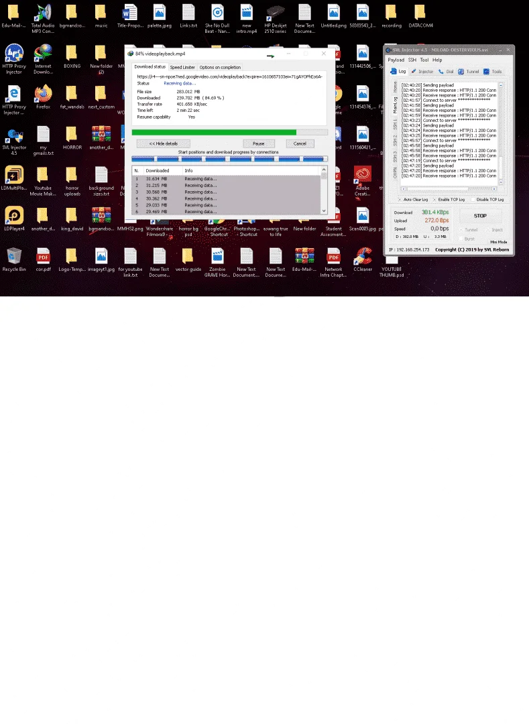Click Mini Mode in SVL Injector
This screenshot has width=529, height=724.
tap(498, 242)
